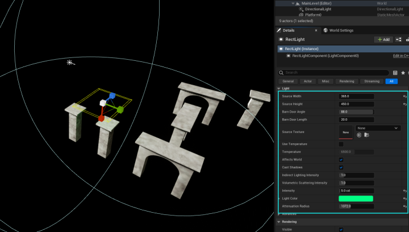
Task: Collapse the Rendering section
Action: 279,222
